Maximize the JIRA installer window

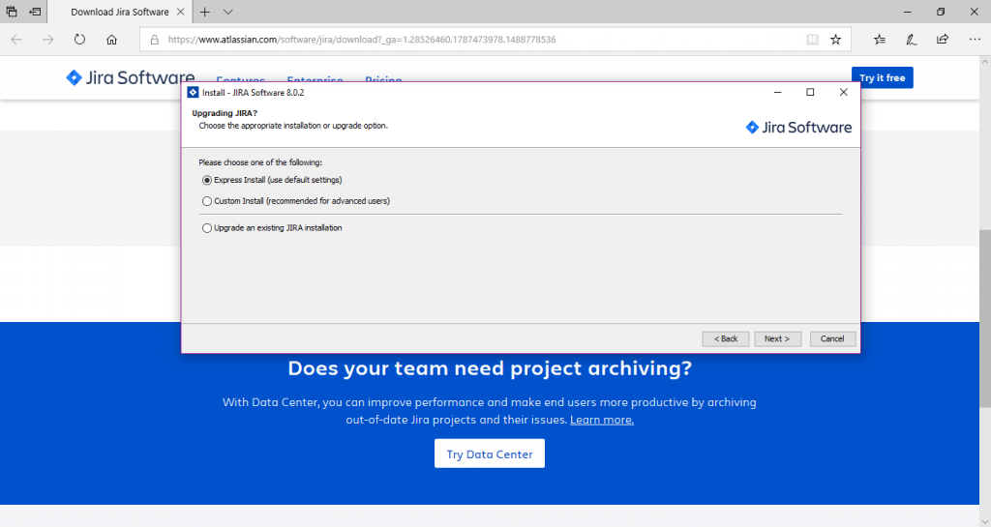810,92
